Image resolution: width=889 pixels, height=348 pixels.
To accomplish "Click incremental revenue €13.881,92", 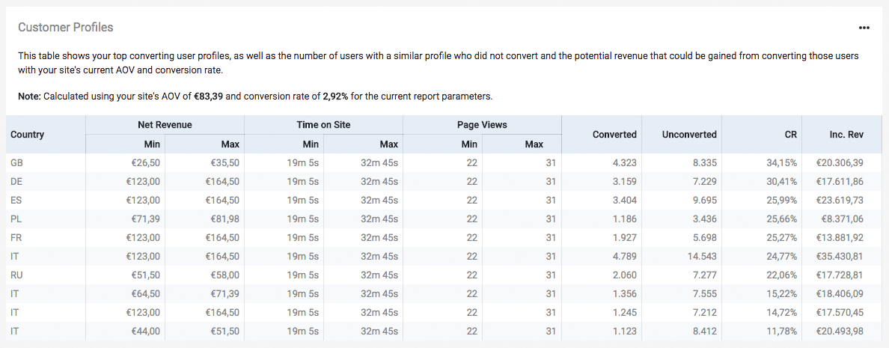I will click(840, 237).
